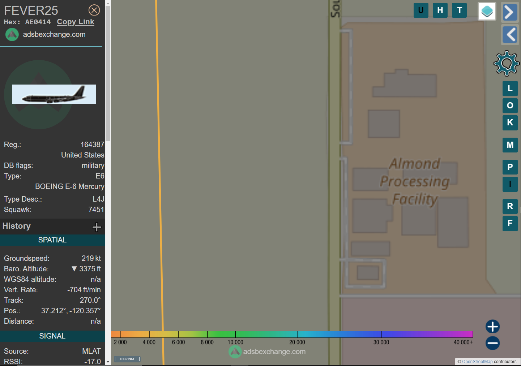This screenshot has width=521, height=366.
Task: Toggle the U map button
Action: click(421, 10)
